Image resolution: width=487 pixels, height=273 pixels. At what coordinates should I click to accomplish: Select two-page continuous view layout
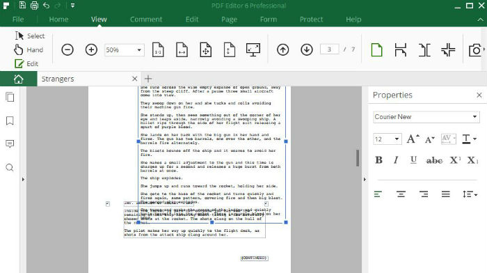point(448,49)
